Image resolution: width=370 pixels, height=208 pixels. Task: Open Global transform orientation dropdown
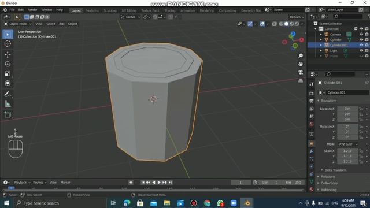tap(130, 17)
